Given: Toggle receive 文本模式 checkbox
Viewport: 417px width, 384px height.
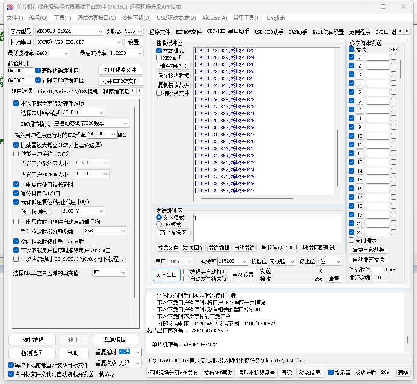Looking at the screenshot, I should click(x=159, y=50).
